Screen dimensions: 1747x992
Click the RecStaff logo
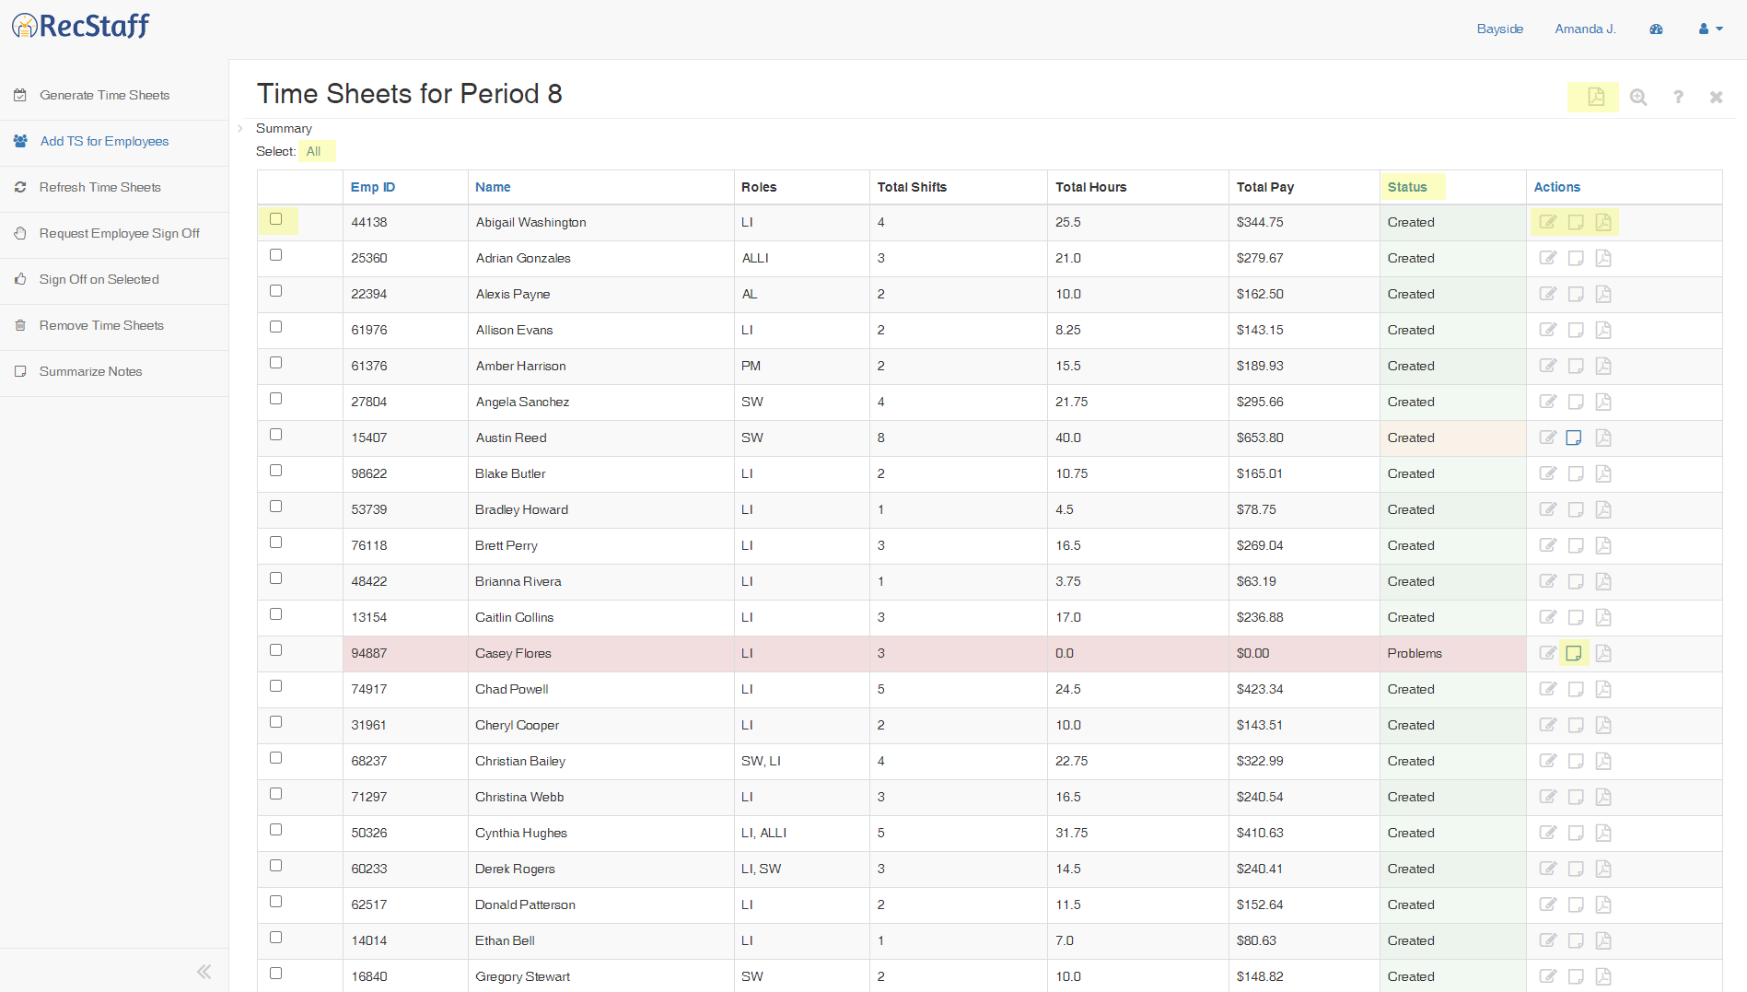(x=80, y=26)
